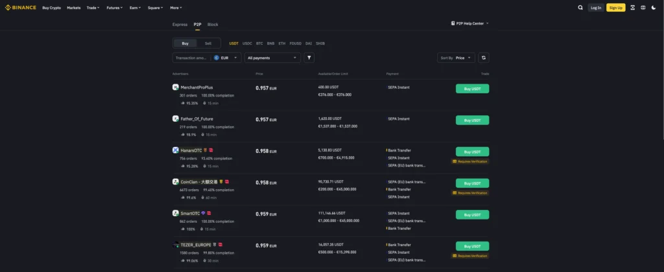Open HanarsOTC advertiser name
This screenshot has height=272, width=664.
click(191, 150)
